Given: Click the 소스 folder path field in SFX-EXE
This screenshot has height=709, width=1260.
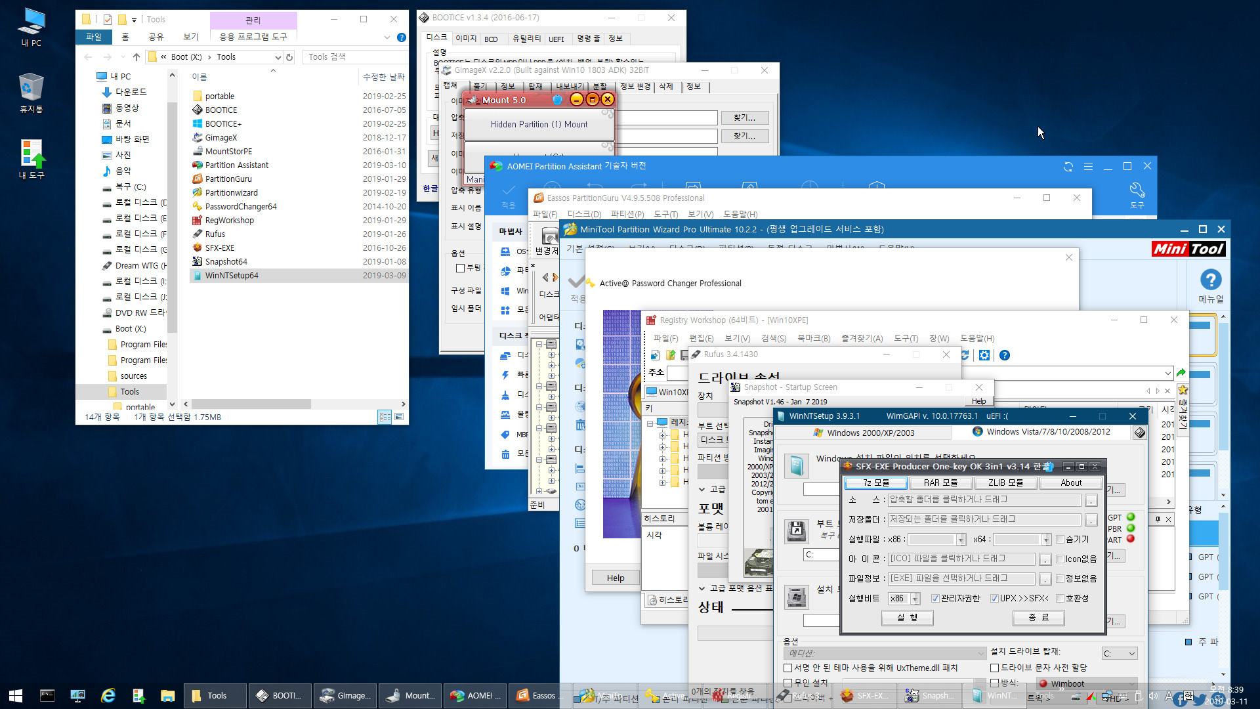Looking at the screenshot, I should coord(984,500).
